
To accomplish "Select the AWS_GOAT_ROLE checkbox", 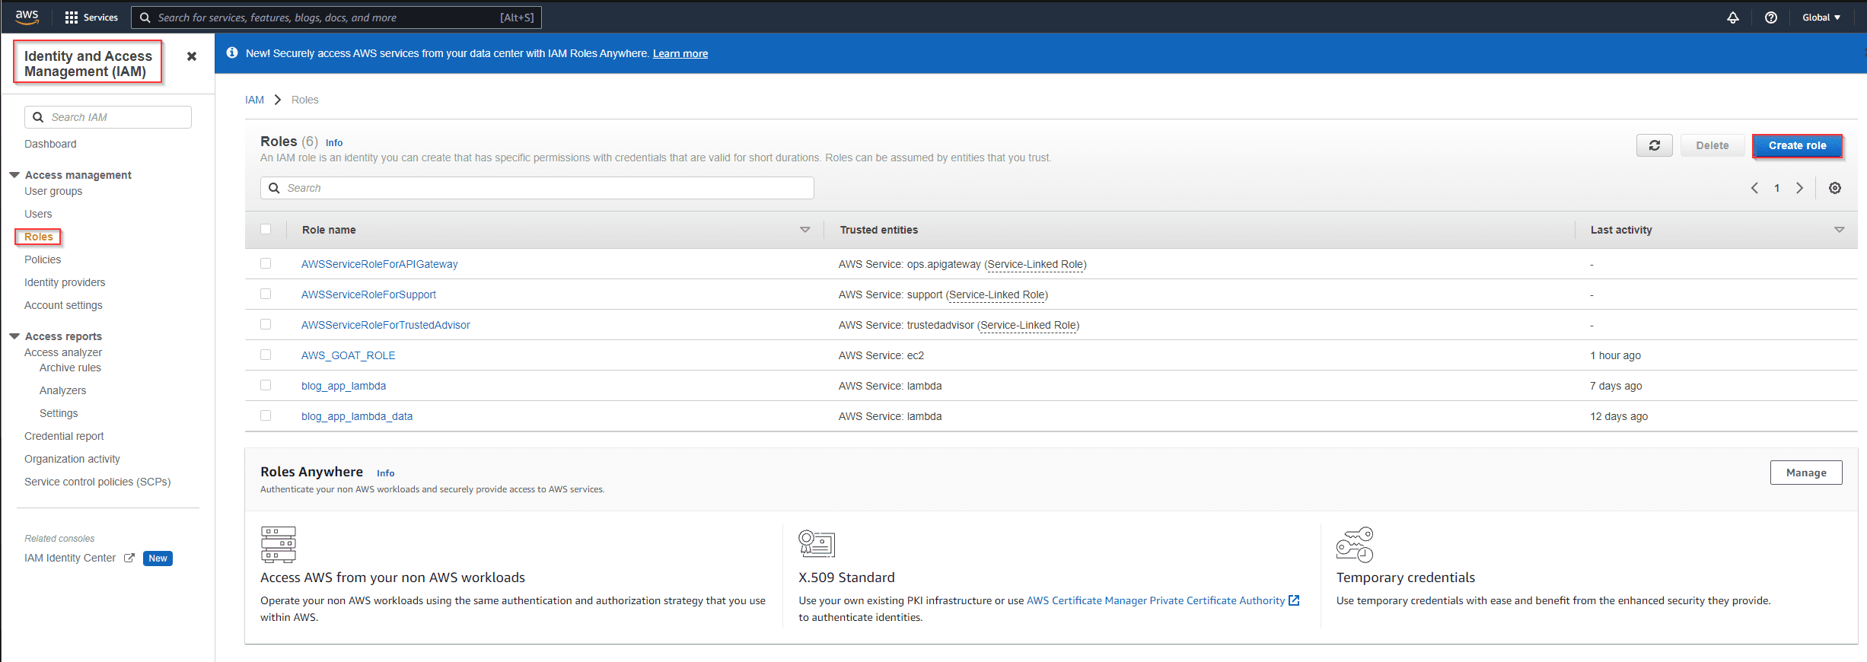I will pyautogui.click(x=266, y=355).
